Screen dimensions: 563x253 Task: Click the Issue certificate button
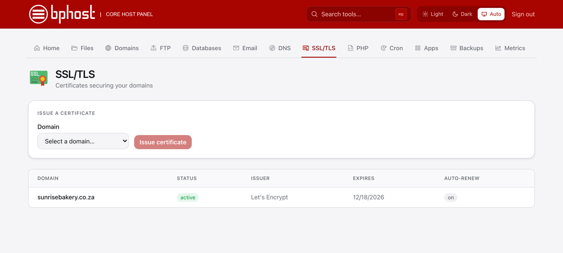coord(163,142)
